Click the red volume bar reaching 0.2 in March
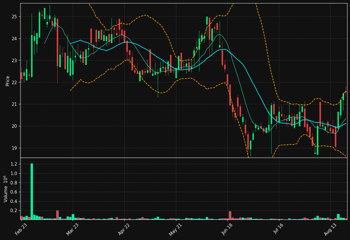 [57, 215]
